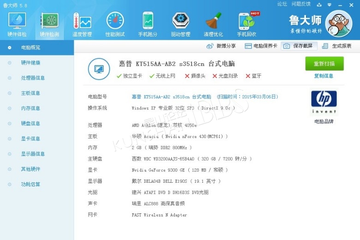This screenshot has width=360, height=240.
Task: Click the 摄像头 cross indicator
Action: pyautogui.click(x=195, y=76)
